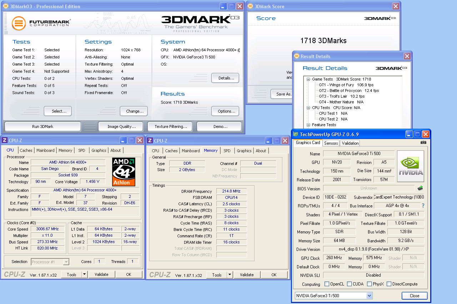Click the Device ID 10DE - 0202 field
The width and height of the screenshot is (457, 304).
click(335, 197)
